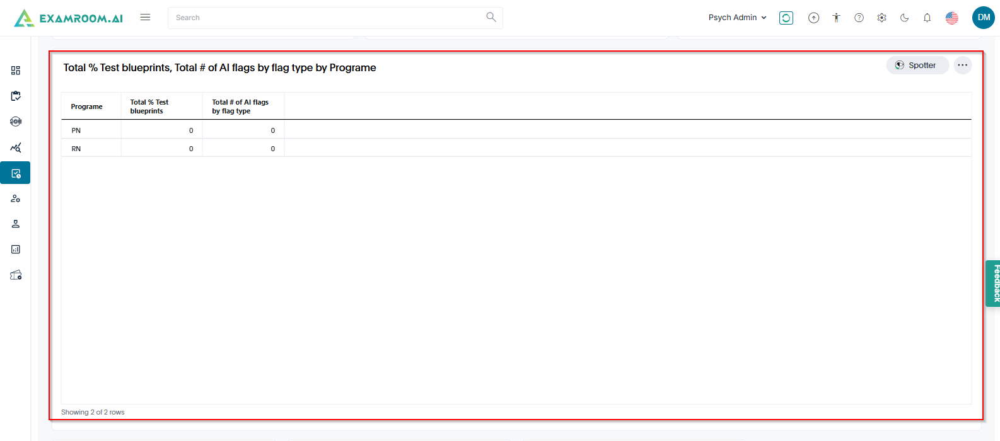
Task: Select the highlighted scheduled-task sidebar icon
Action: tap(16, 173)
